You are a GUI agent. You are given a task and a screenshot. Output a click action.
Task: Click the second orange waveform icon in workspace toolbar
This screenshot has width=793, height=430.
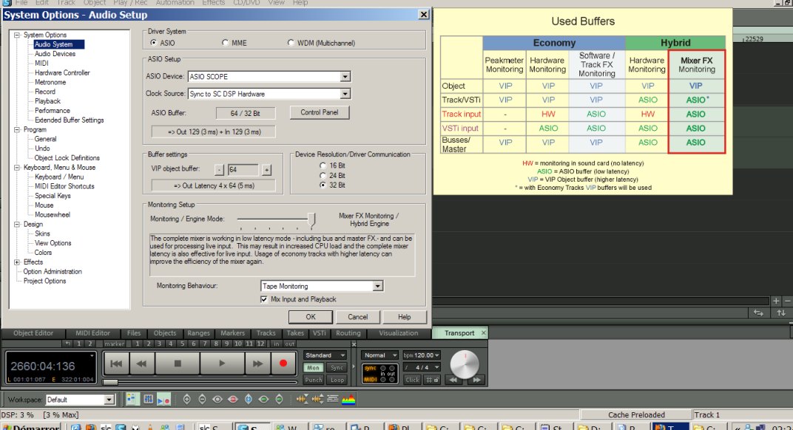(x=317, y=399)
